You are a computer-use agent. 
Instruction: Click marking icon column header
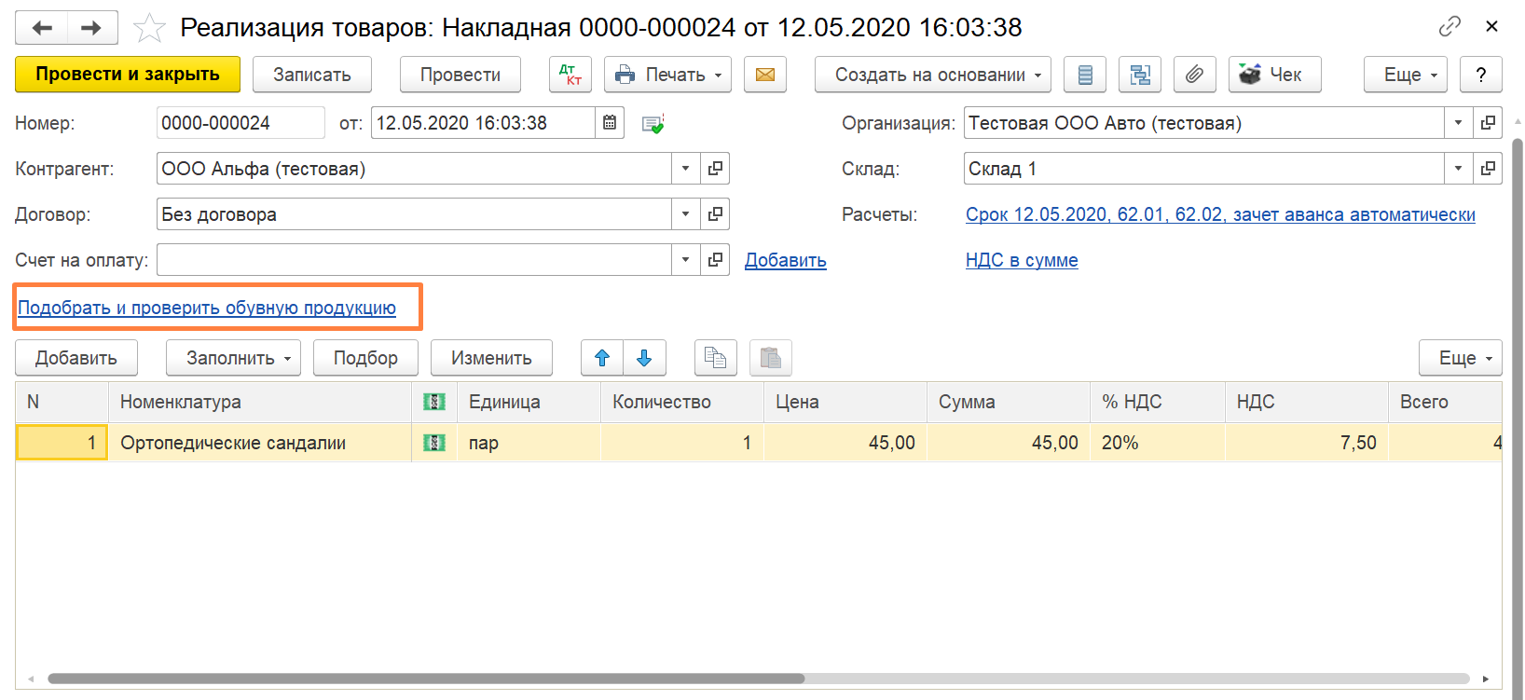434,402
